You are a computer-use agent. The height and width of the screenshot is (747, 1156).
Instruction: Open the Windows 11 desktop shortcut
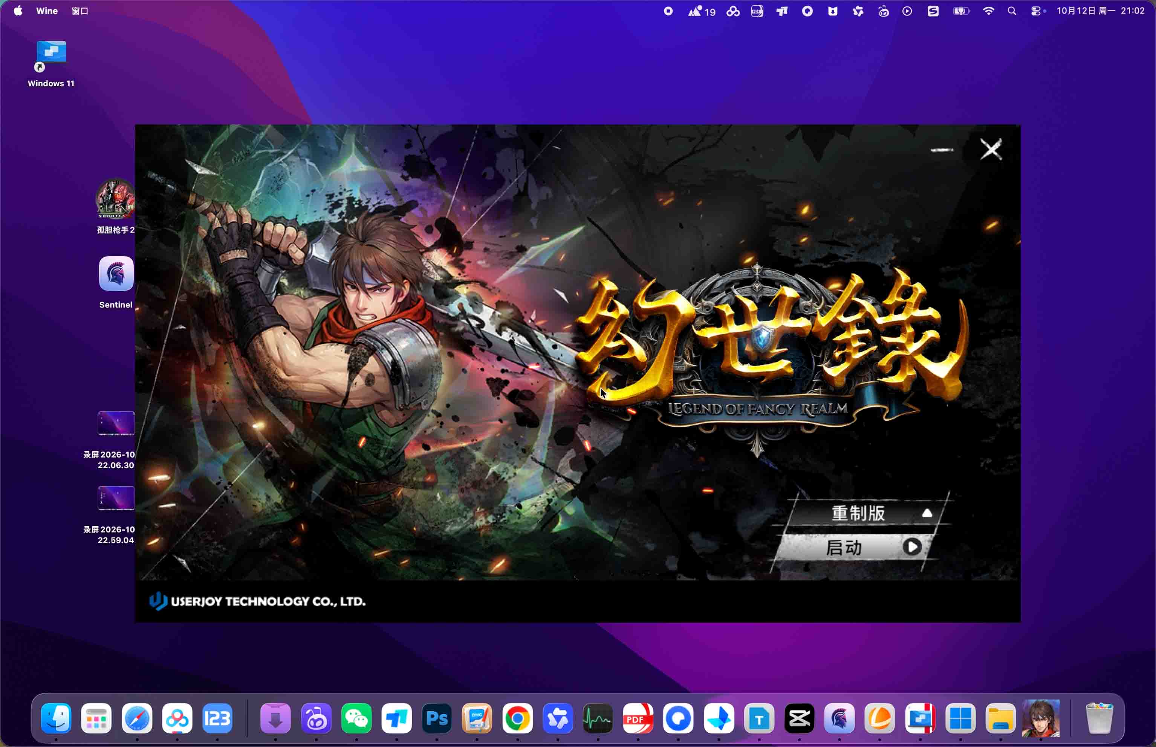coord(51,64)
